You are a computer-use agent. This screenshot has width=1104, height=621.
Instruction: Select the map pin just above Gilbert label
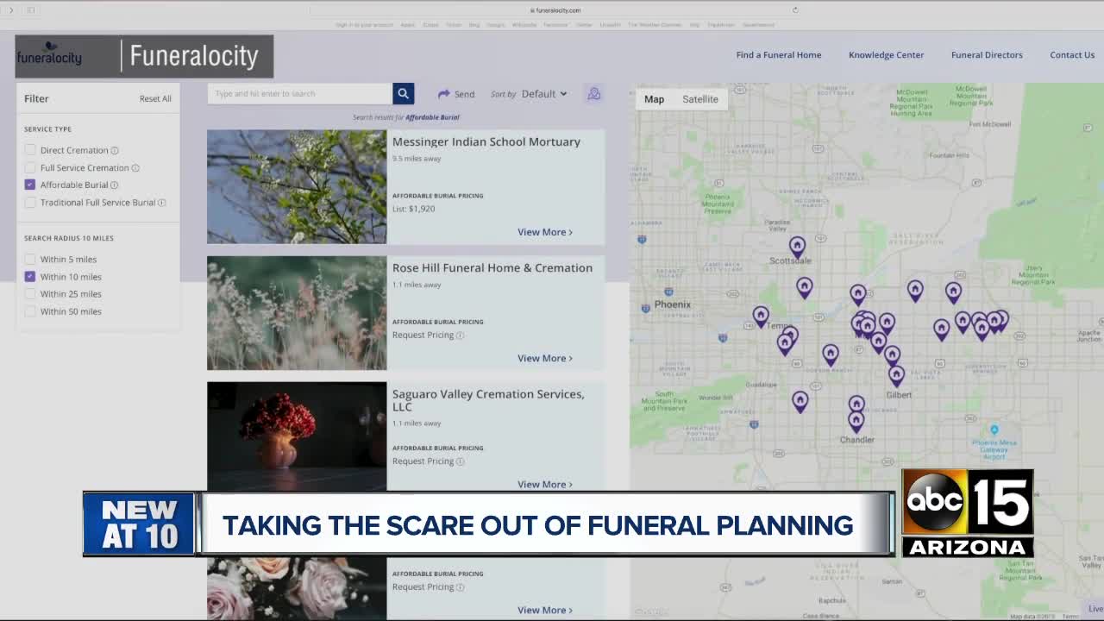(896, 375)
